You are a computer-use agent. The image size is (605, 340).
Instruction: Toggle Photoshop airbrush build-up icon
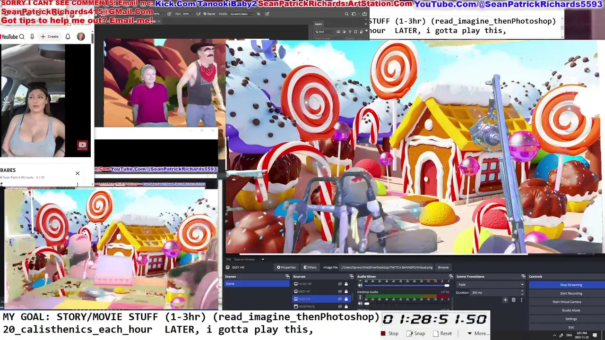point(199,14)
